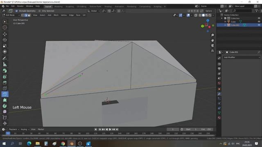This screenshot has height=147, width=262.
Task: Select the Scale tool
Action: pos(5,46)
